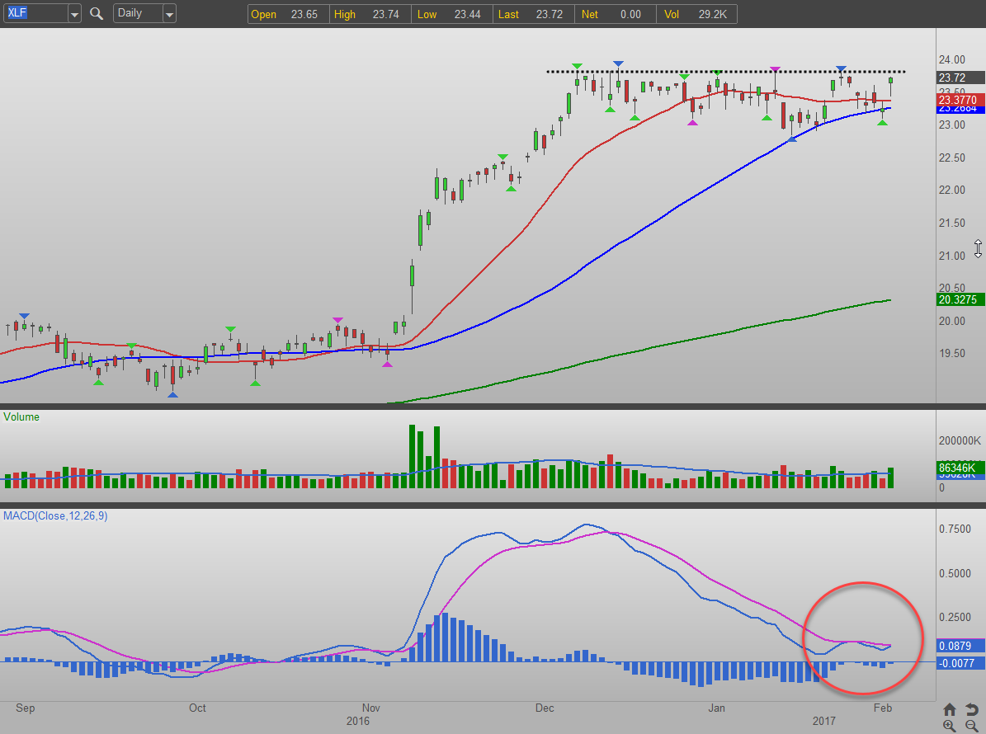
Task: Click the green 20.3275 moving average price tag
Action: point(960,300)
